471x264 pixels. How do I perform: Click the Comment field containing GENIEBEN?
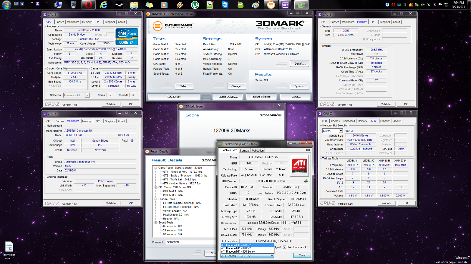pyautogui.click(x=191, y=242)
